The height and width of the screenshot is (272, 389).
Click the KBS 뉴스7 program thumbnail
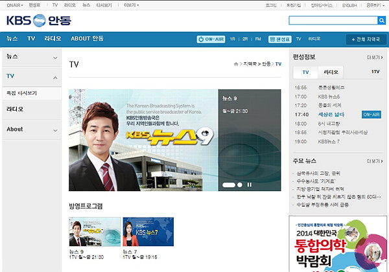tap(148, 232)
